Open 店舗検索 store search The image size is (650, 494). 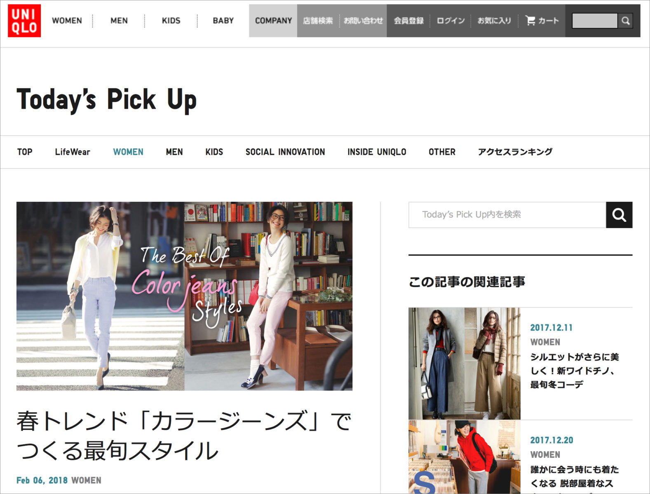click(x=318, y=21)
